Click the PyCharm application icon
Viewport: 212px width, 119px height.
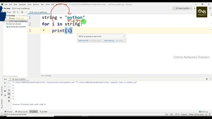tap(2, 4)
